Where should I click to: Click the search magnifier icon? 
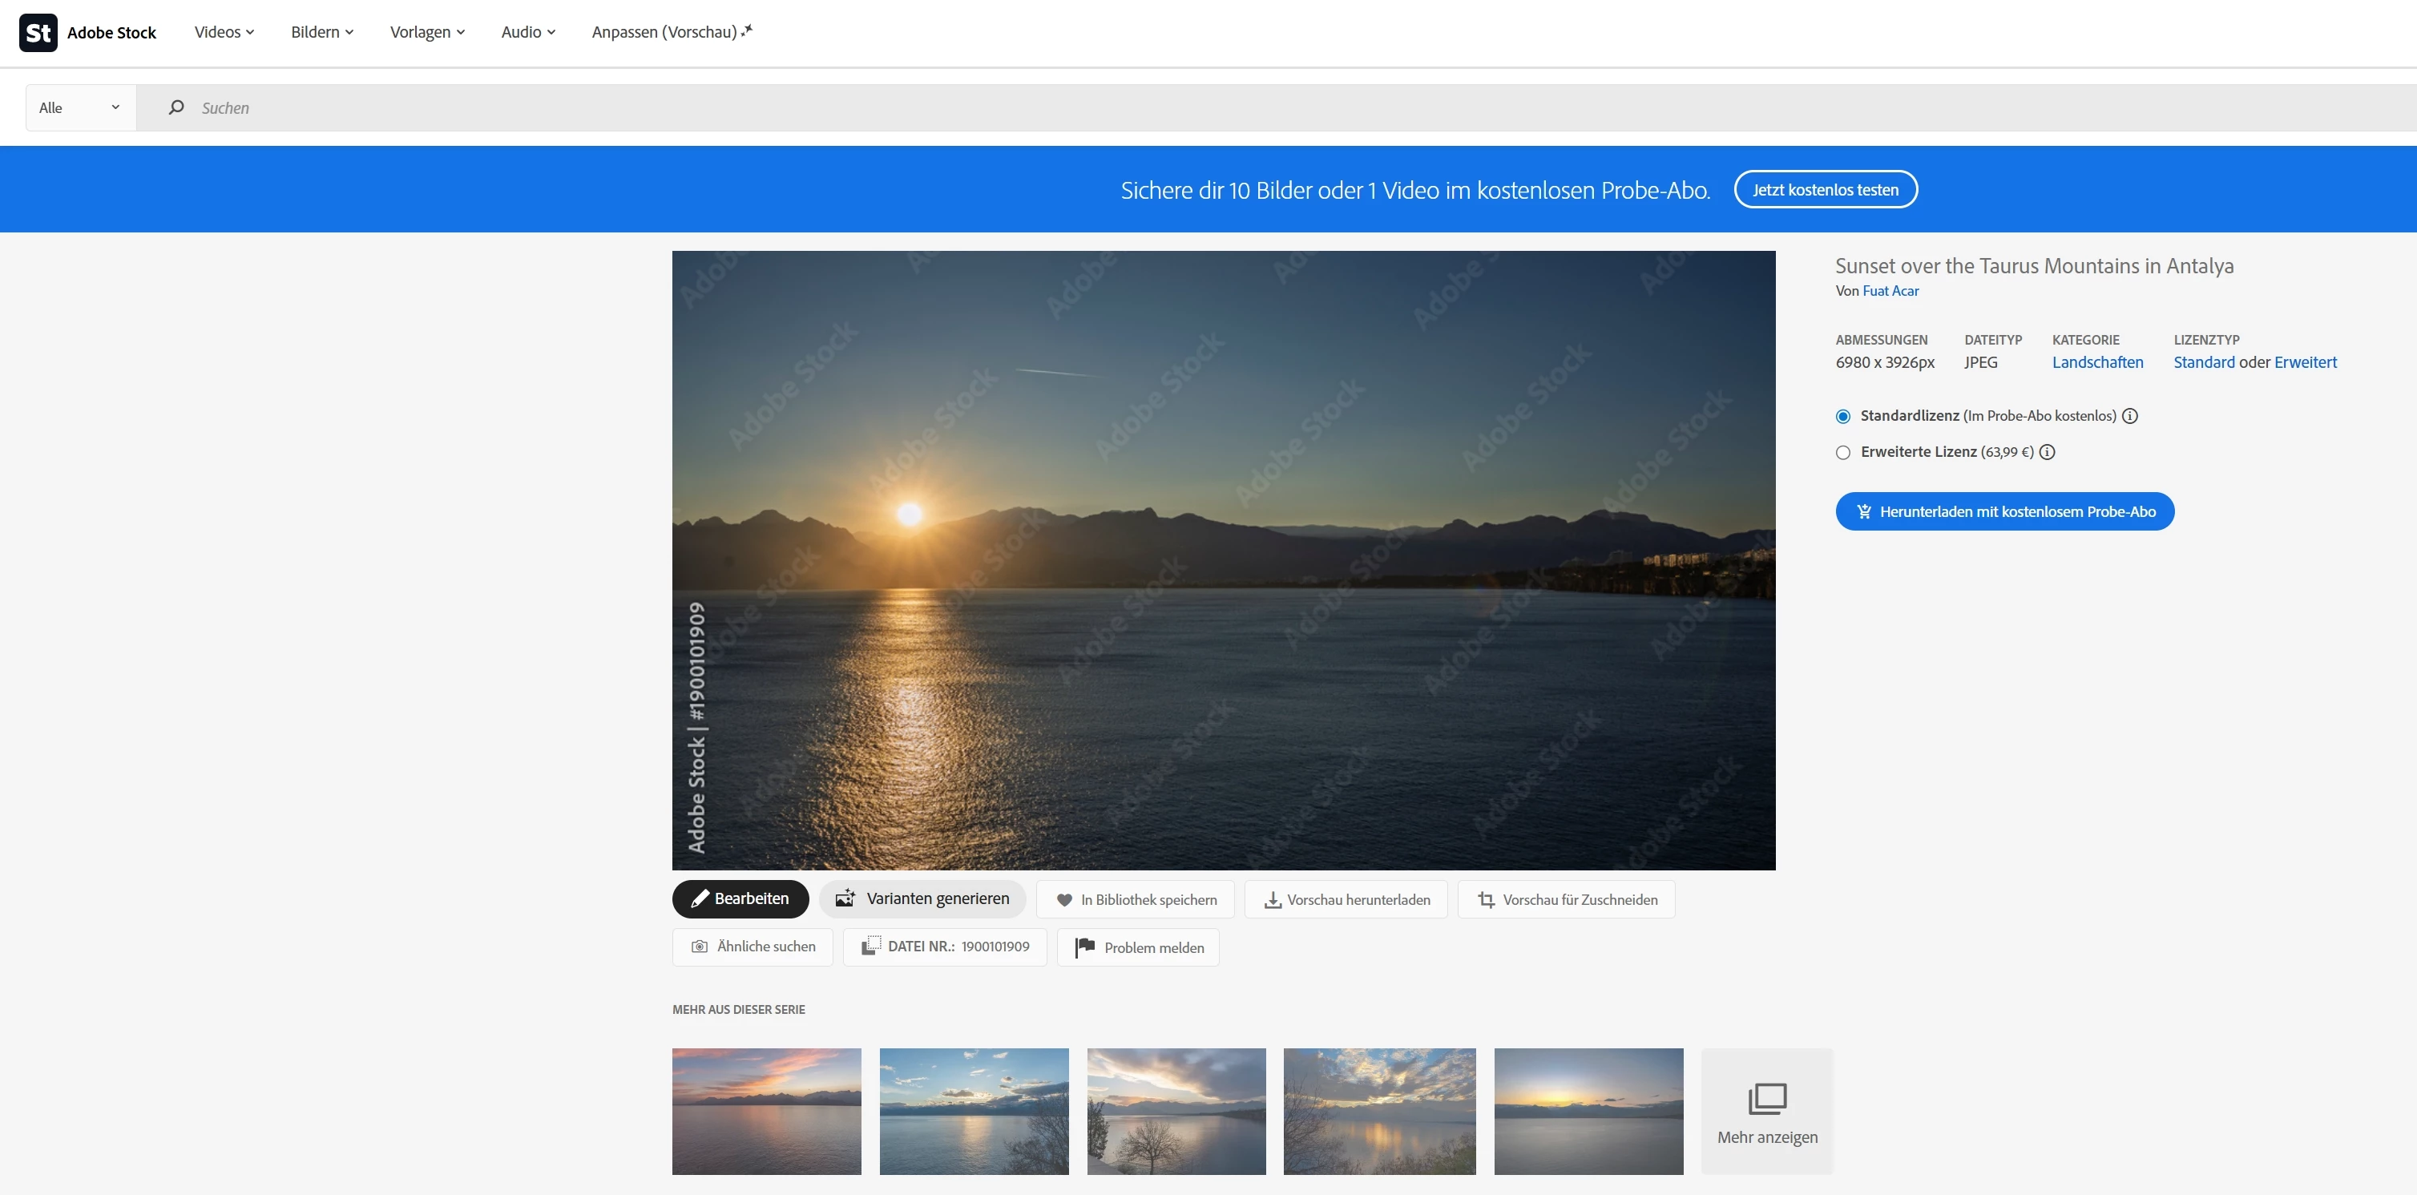(176, 108)
